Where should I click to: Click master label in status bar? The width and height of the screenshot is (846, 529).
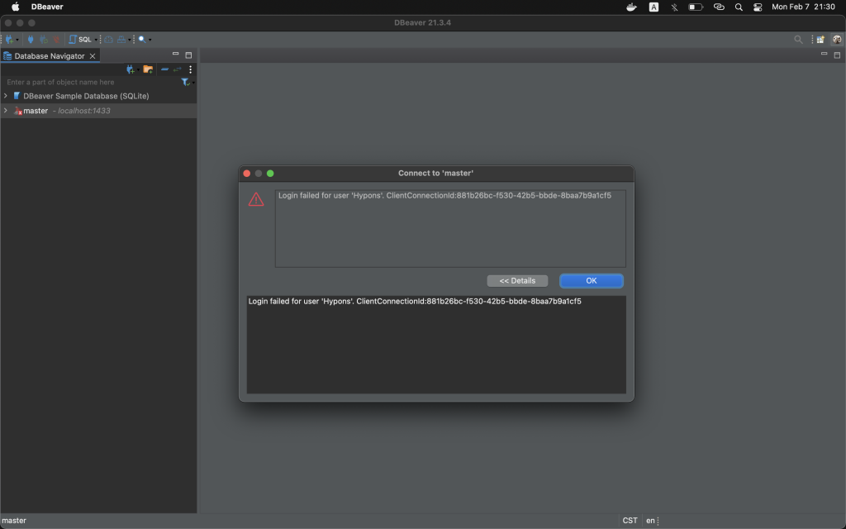(14, 521)
